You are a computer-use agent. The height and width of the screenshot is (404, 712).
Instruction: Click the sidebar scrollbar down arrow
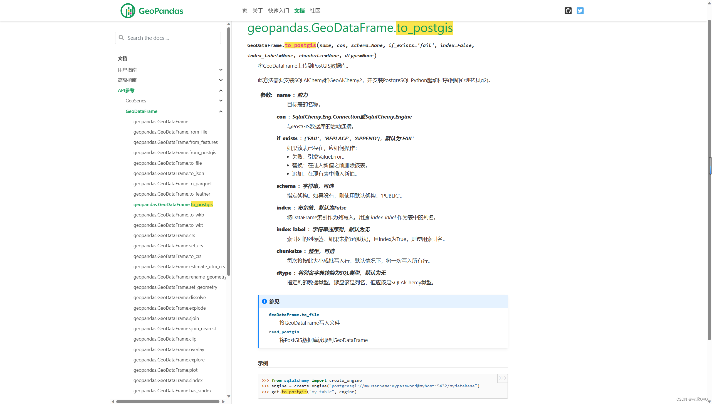[x=229, y=396]
